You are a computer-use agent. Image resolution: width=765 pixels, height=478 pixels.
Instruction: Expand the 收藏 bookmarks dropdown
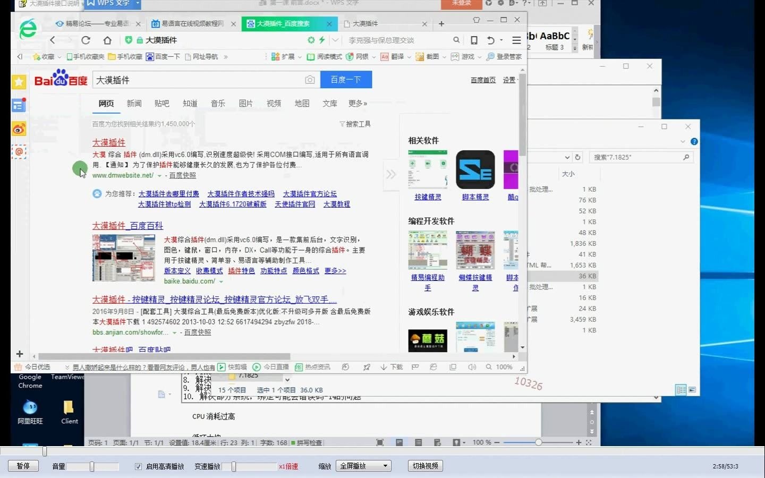[59, 57]
